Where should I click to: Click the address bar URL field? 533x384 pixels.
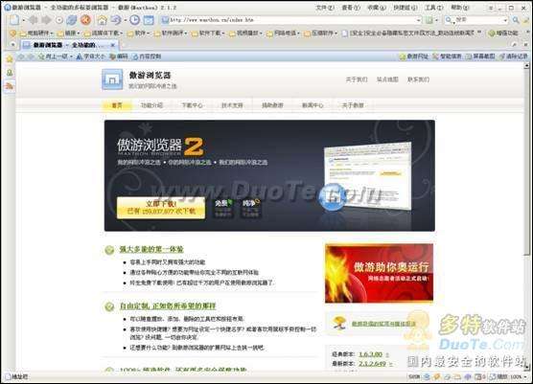coord(292,20)
